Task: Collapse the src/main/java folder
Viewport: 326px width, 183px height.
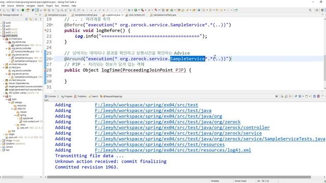Action: [x=4, y=39]
